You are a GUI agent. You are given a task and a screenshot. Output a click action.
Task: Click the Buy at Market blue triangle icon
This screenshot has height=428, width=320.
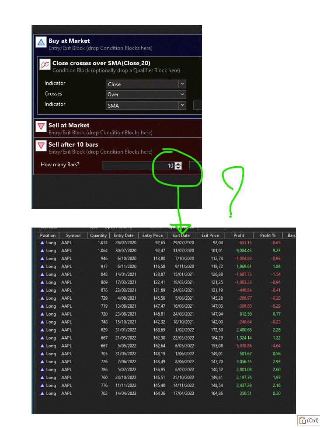pos(41,42)
